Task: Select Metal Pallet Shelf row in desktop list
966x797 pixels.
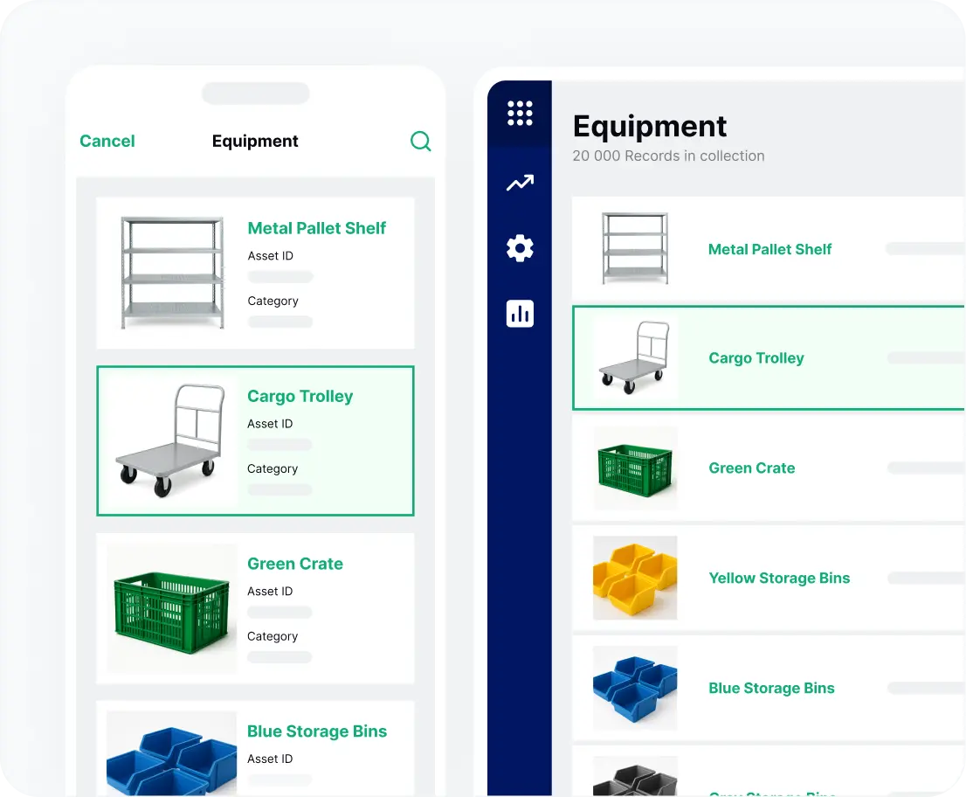Action: tap(769, 249)
